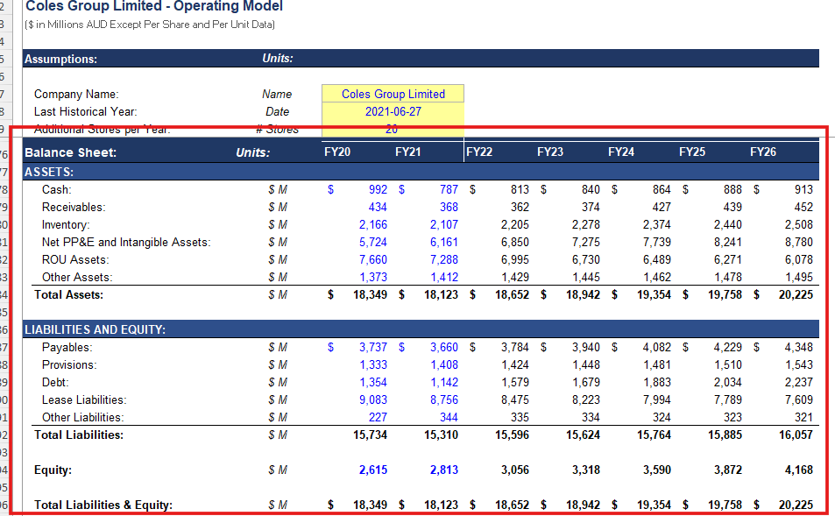835x516 pixels.
Task: Click FY23 Total Liabilities value 15,624
Action: (584, 435)
